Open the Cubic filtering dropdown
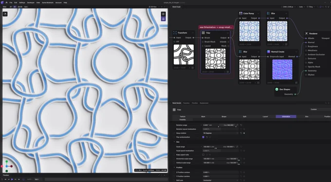 click(302, 7)
